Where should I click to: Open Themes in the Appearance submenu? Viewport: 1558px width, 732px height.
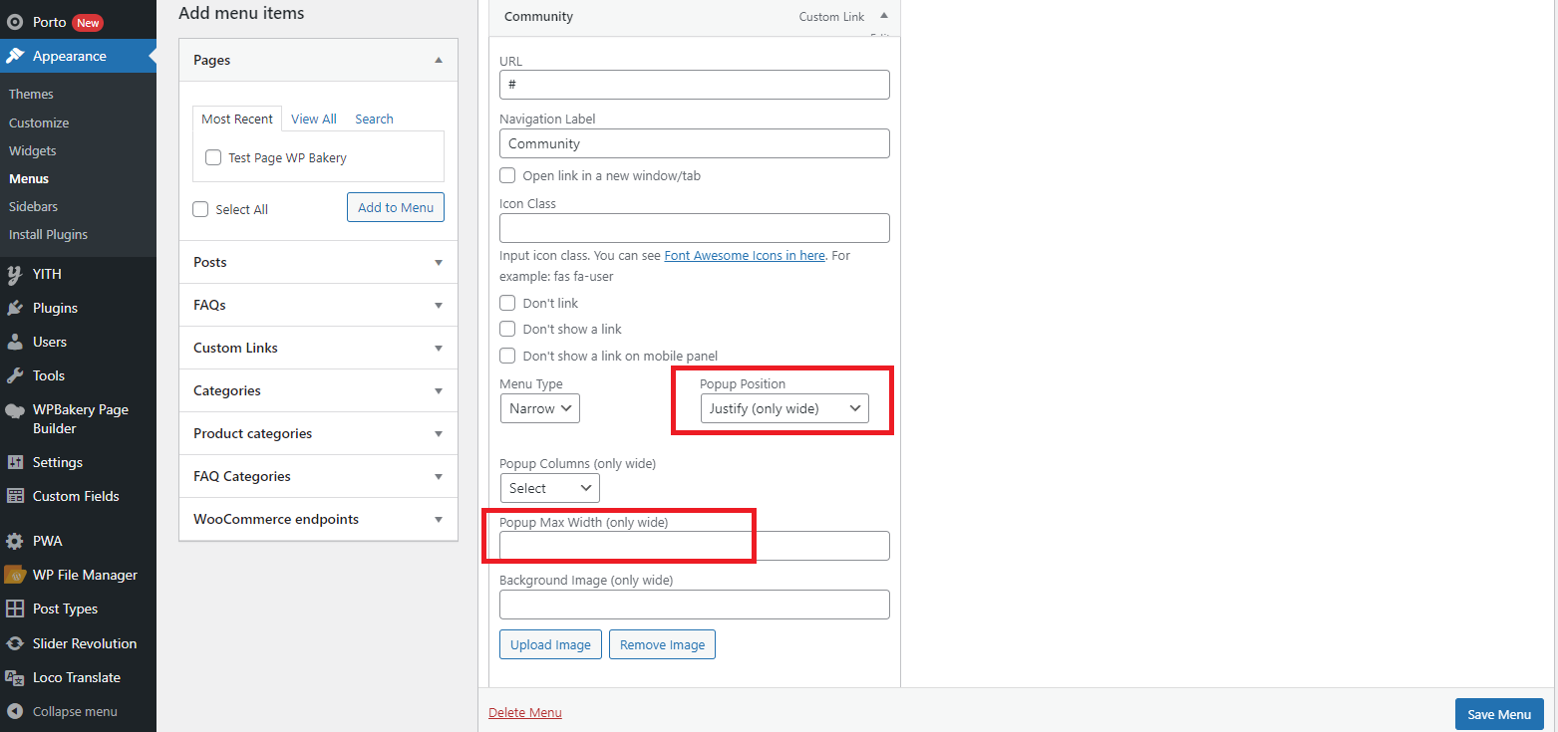click(31, 94)
